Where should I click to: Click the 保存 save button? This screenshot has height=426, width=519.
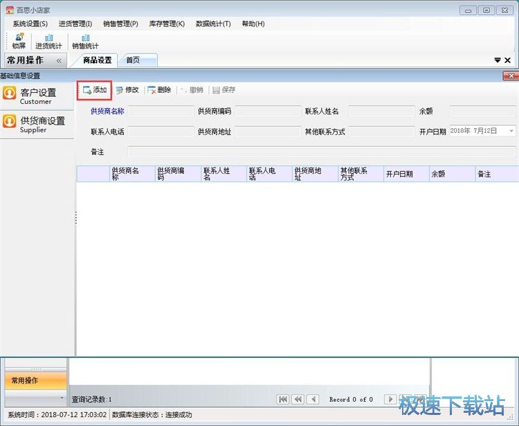(224, 90)
